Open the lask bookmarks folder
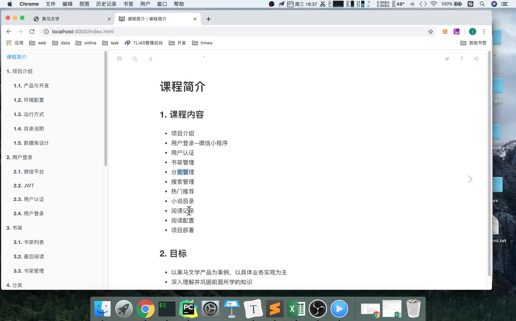This screenshot has width=516, height=321. [x=111, y=43]
